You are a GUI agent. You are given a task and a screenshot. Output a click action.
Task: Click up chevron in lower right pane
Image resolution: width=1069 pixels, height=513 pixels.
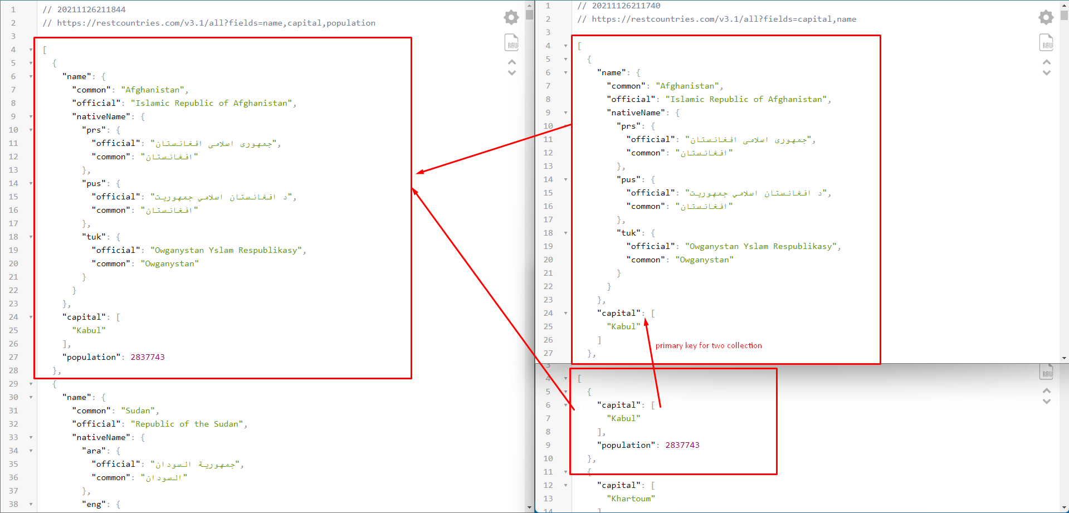pos(1047,390)
